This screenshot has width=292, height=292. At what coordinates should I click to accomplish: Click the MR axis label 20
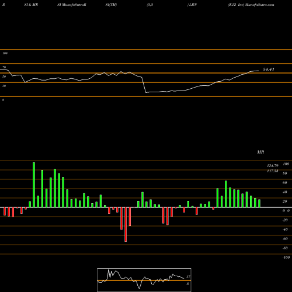click(284, 201)
